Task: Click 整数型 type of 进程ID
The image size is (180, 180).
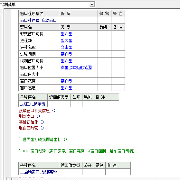Action: point(66,40)
